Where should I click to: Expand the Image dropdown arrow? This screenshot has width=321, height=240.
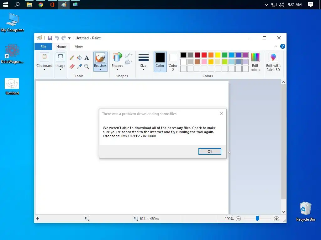point(60,70)
